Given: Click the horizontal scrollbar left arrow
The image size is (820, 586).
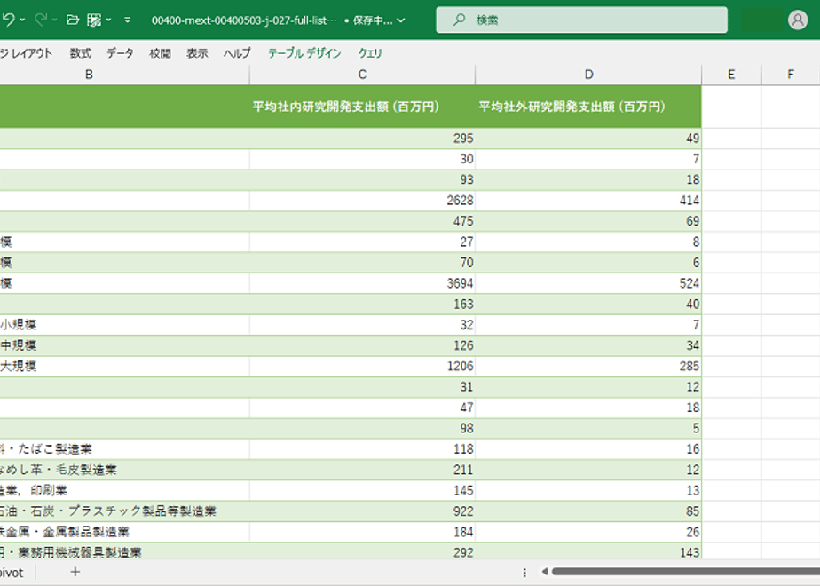Looking at the screenshot, I should click(x=544, y=572).
